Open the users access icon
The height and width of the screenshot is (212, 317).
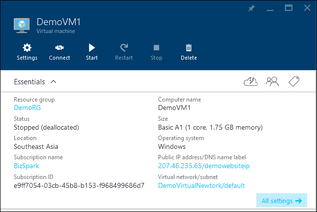(272, 81)
